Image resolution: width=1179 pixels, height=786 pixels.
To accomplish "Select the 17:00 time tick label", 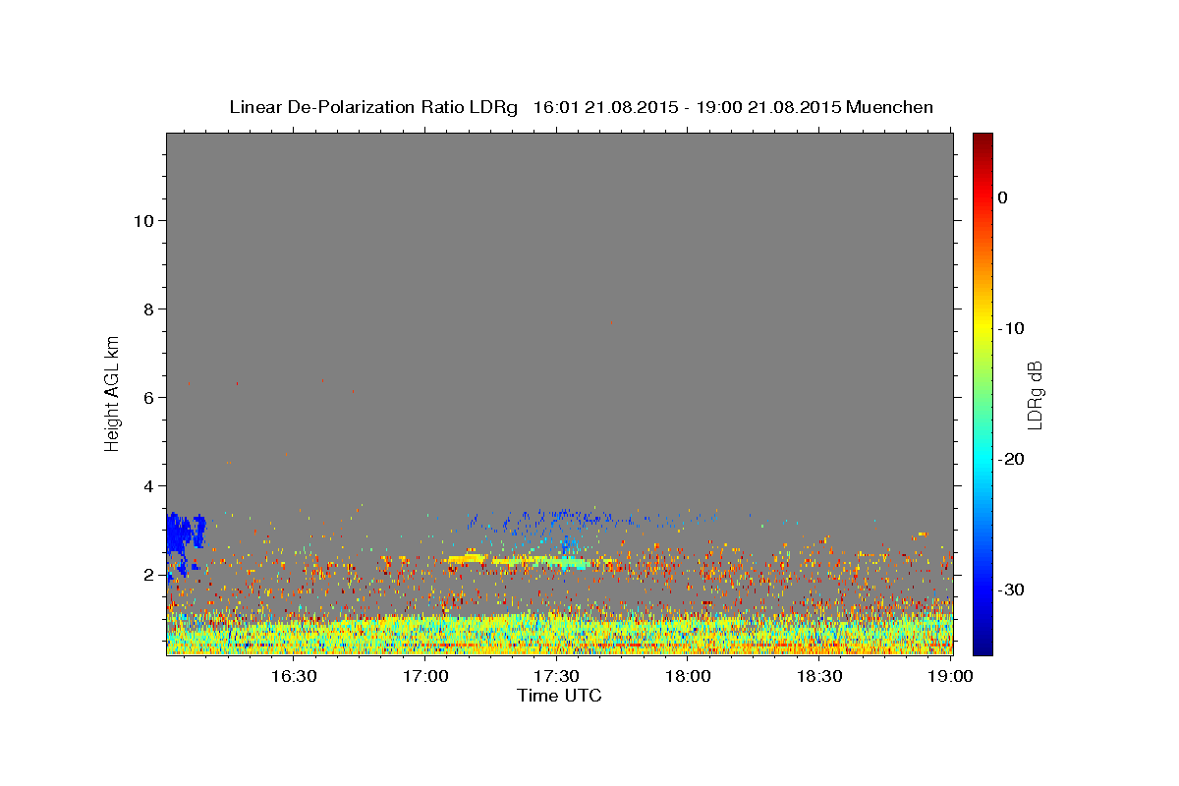I will [425, 676].
